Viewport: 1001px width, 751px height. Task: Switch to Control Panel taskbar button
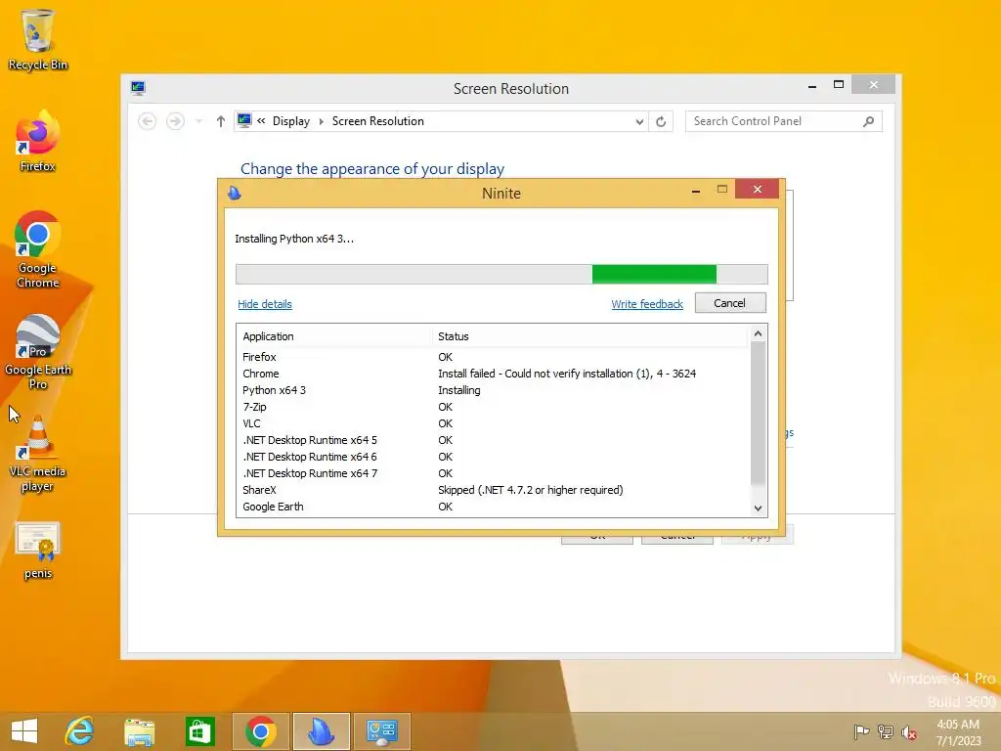[382, 731]
